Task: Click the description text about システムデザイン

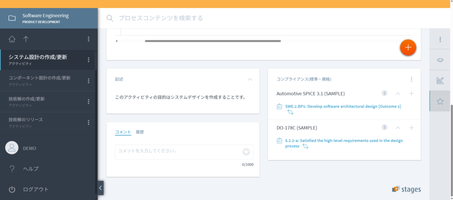Action: pos(180,98)
